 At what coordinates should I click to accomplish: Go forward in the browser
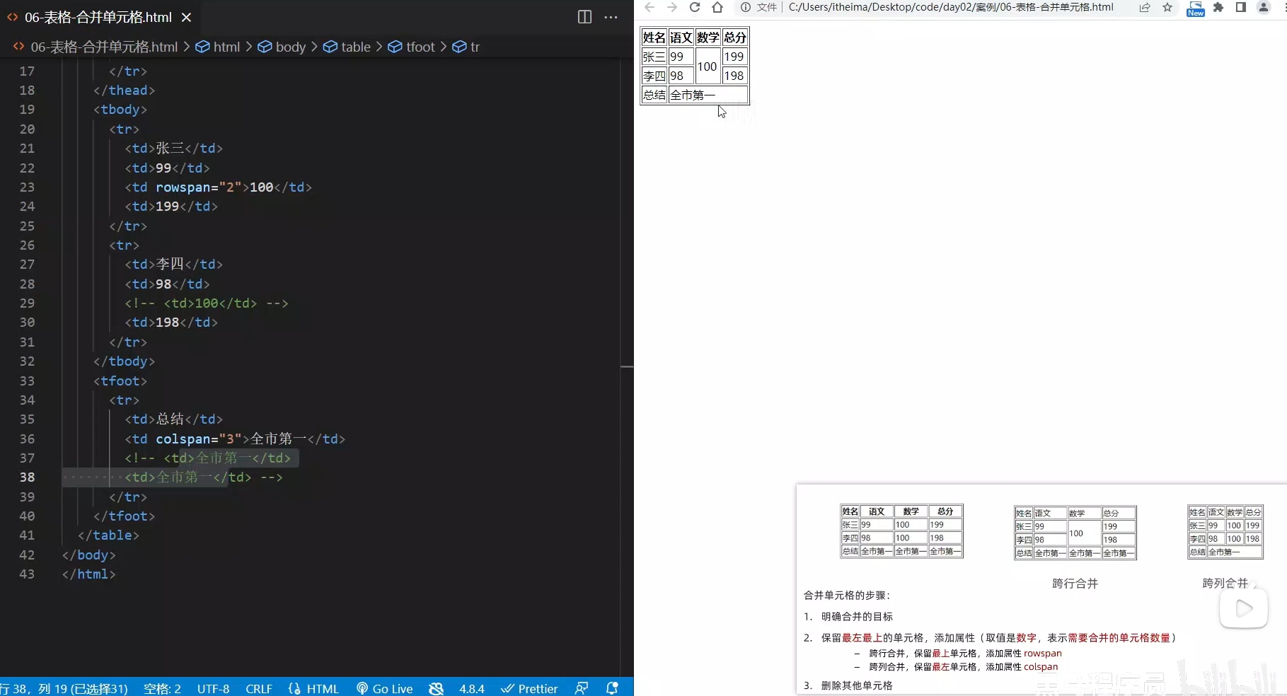[672, 8]
